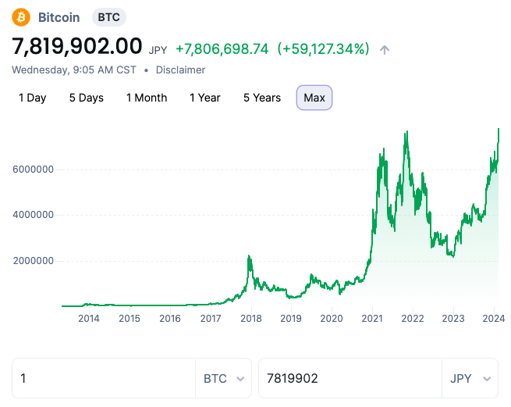The height and width of the screenshot is (407, 511).
Task: Click the 2024 label on the time axis
Action: click(492, 319)
